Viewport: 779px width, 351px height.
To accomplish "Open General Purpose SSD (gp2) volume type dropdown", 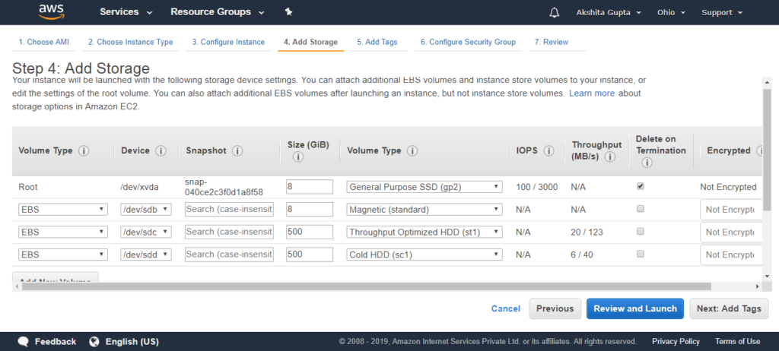I will pos(424,187).
